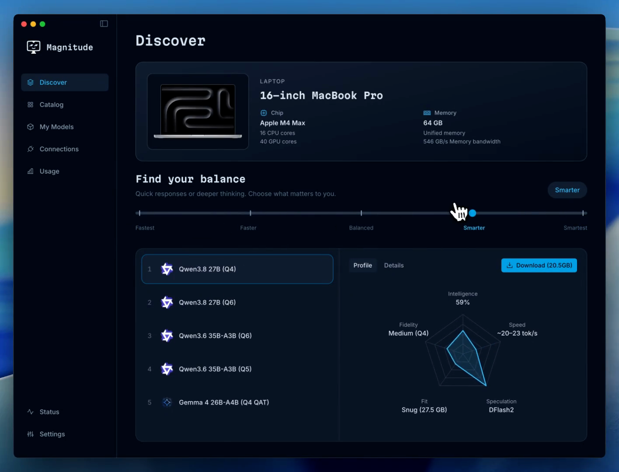The height and width of the screenshot is (472, 619).
Task: Click the Settings sliders icon
Action: [x=31, y=434]
